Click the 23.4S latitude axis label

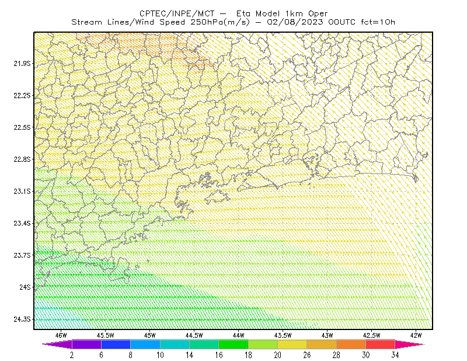(22, 223)
